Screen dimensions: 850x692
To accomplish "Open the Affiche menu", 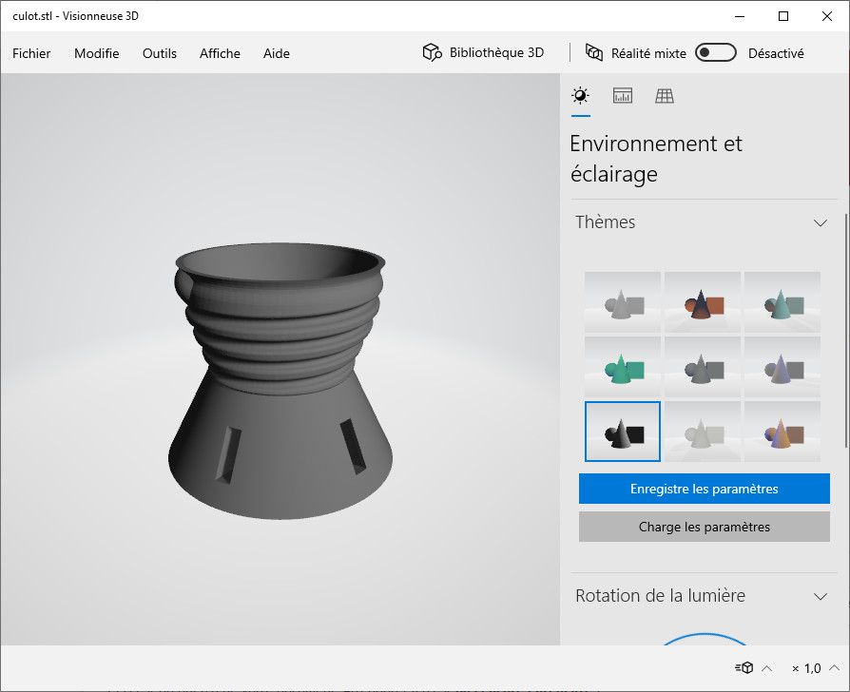I will pyautogui.click(x=220, y=53).
